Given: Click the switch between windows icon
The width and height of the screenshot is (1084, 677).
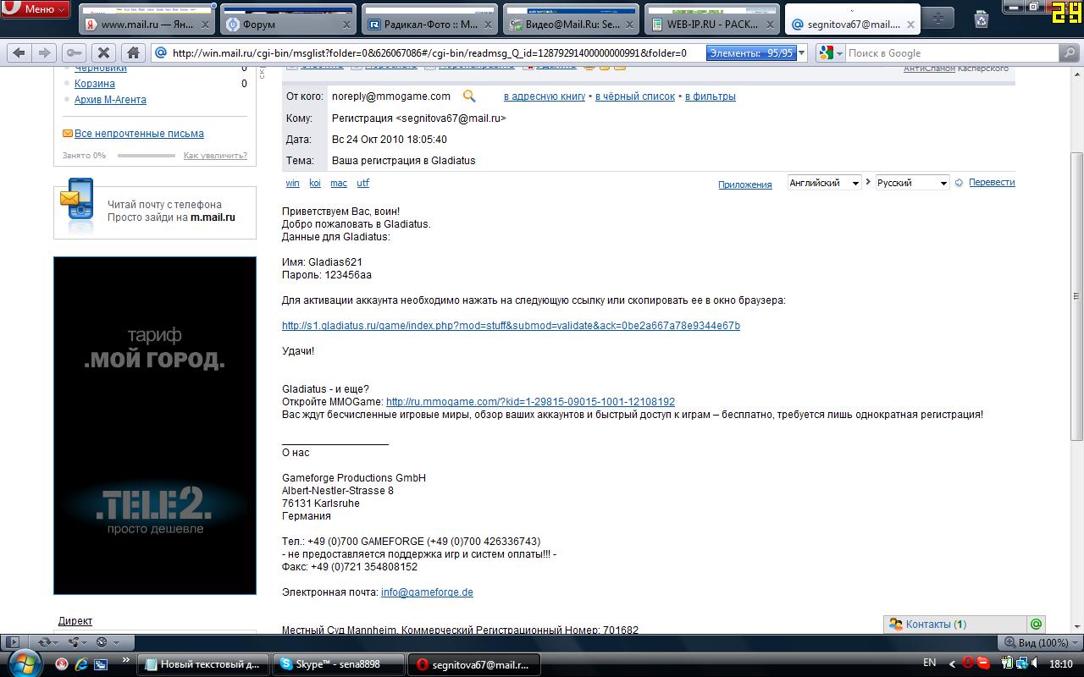Looking at the screenshot, I should click(x=101, y=664).
